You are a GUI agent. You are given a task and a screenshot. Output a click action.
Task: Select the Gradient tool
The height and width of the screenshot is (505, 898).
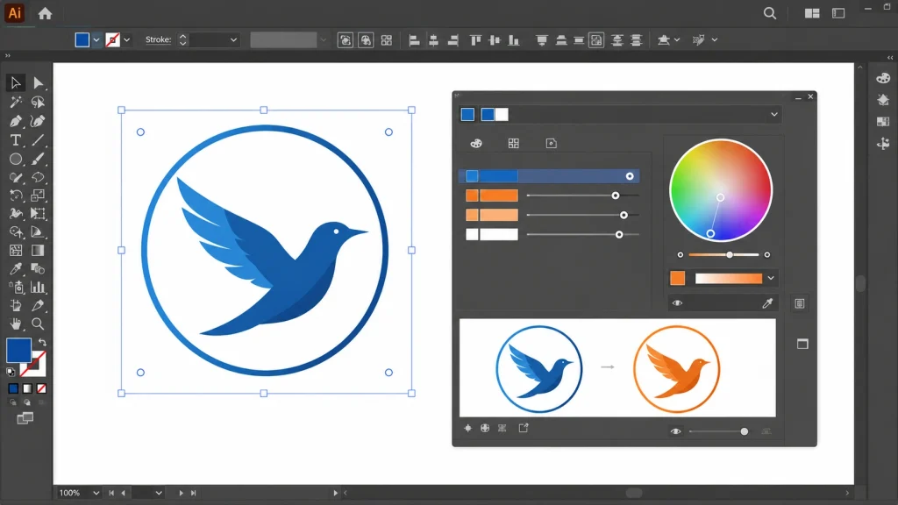(38, 250)
